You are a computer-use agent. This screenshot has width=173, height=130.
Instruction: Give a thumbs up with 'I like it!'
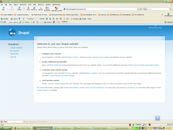pyautogui.click(x=14, y=19)
